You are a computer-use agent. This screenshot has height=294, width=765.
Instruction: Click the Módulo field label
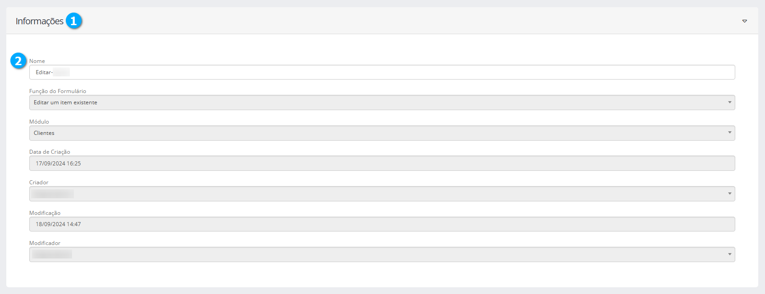click(x=39, y=122)
